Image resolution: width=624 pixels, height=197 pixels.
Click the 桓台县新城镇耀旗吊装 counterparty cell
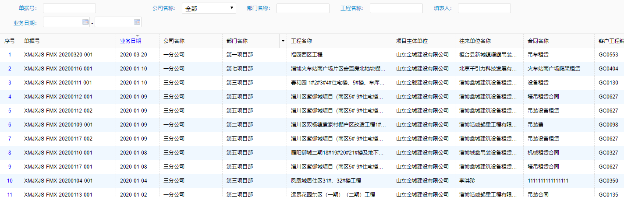coord(488,55)
